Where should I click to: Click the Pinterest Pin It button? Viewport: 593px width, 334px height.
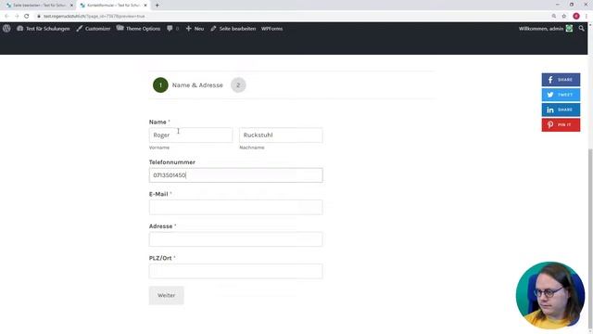coord(561,125)
